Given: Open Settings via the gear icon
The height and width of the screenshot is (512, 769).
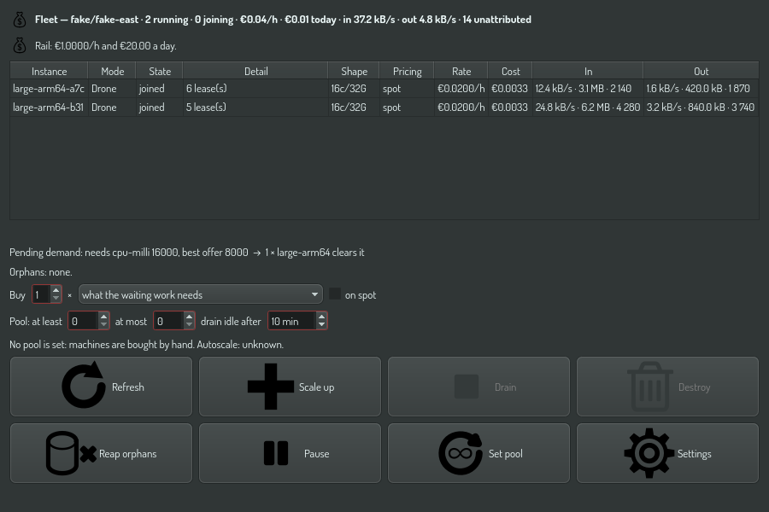Looking at the screenshot, I should [649, 453].
